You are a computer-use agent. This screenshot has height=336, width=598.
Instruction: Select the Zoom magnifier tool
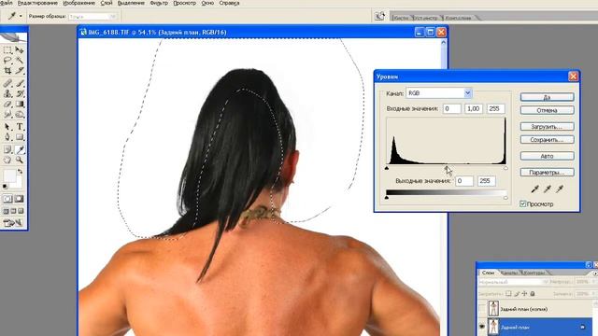click(19, 160)
